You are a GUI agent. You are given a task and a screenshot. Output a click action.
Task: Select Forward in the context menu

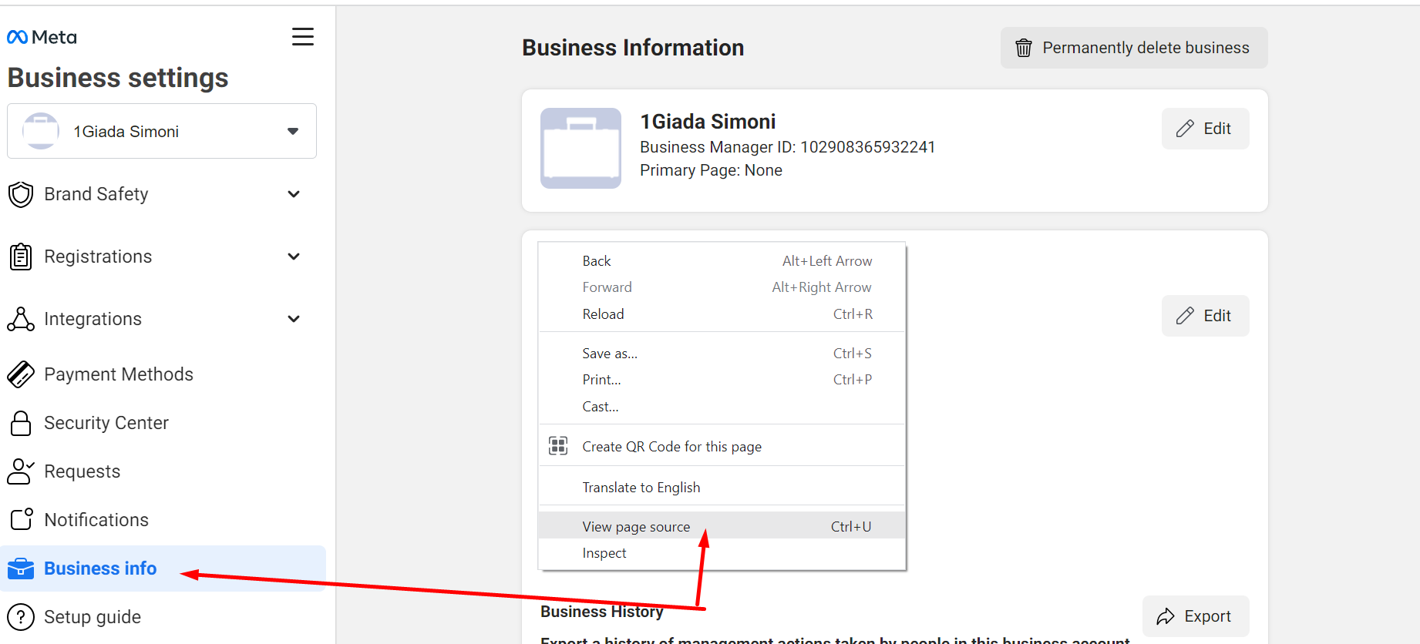click(722, 287)
